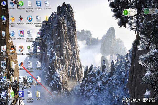Open the blue film strip application icon
The height and width of the screenshot is (105, 158).
point(38,4)
